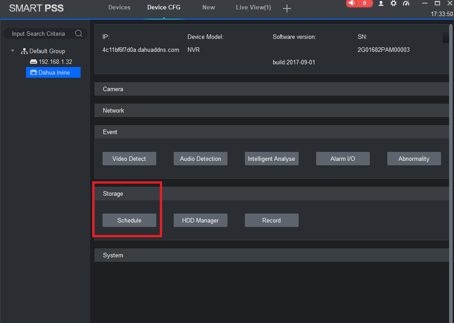This screenshot has width=454, height=323.
Task: Click the Schedule button
Action: (129, 220)
